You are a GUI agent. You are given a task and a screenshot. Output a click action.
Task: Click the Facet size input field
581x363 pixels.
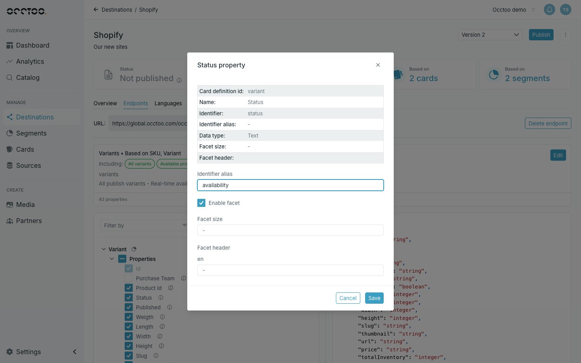[290, 230]
